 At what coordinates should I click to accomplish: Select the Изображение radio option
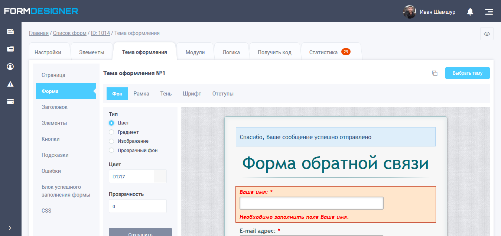[111, 141]
